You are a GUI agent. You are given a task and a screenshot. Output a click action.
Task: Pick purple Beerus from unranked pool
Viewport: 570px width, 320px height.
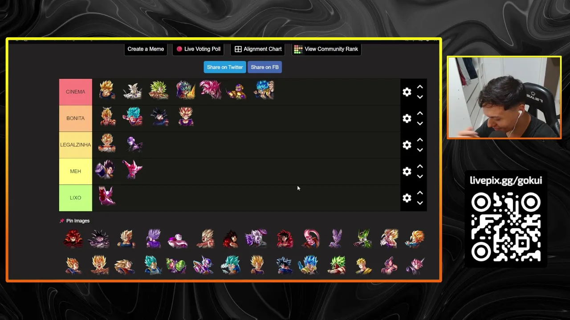click(337, 238)
